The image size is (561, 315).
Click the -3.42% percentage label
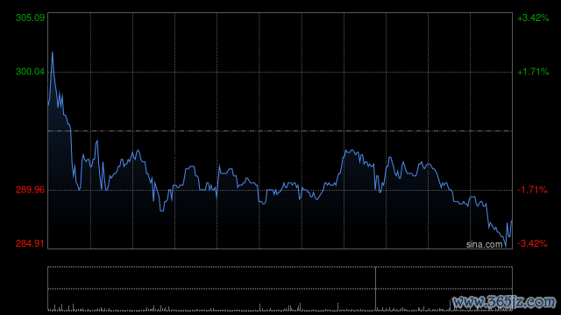(532, 243)
